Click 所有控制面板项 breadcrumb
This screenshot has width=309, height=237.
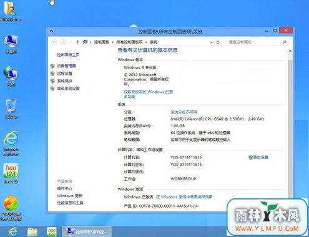tap(129, 42)
